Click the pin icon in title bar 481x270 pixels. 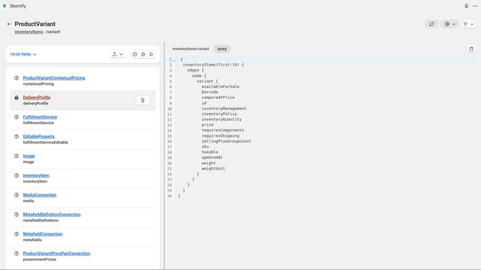(467, 6)
